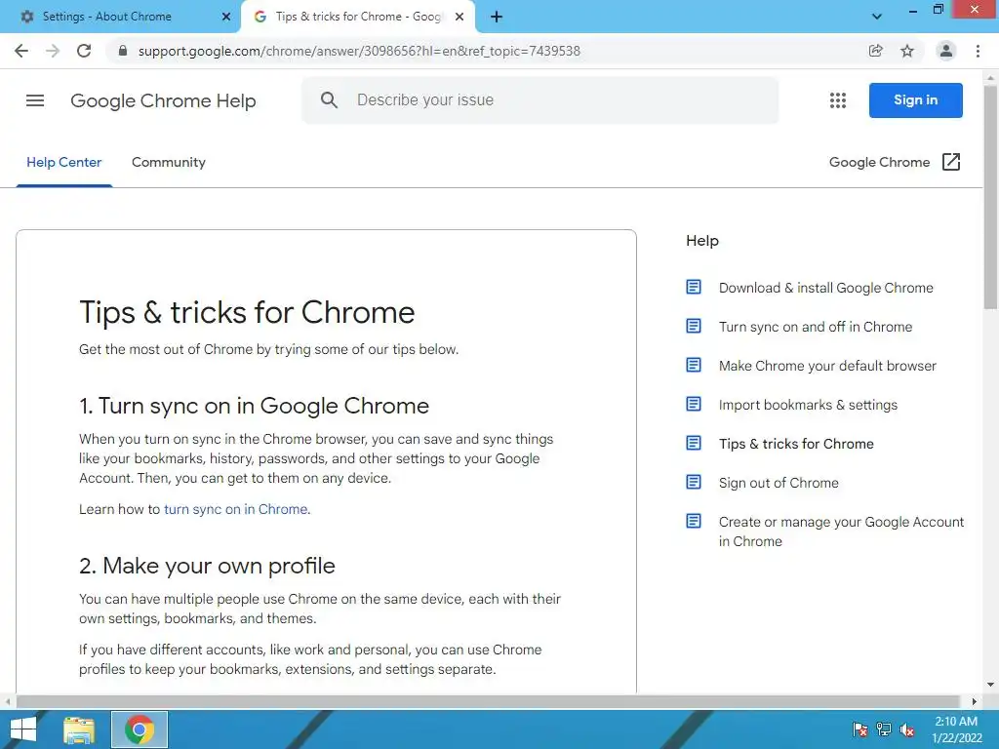Screen dimensions: 999x749
Task: Open the Help Center tab
Action: point(63,163)
